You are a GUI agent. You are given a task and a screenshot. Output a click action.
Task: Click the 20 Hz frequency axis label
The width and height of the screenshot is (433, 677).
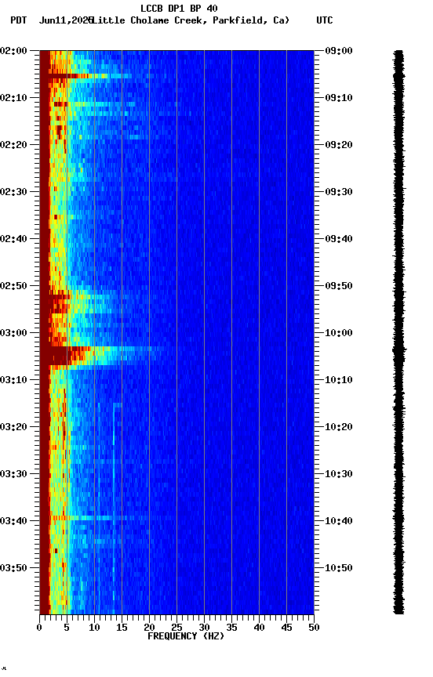tap(149, 628)
